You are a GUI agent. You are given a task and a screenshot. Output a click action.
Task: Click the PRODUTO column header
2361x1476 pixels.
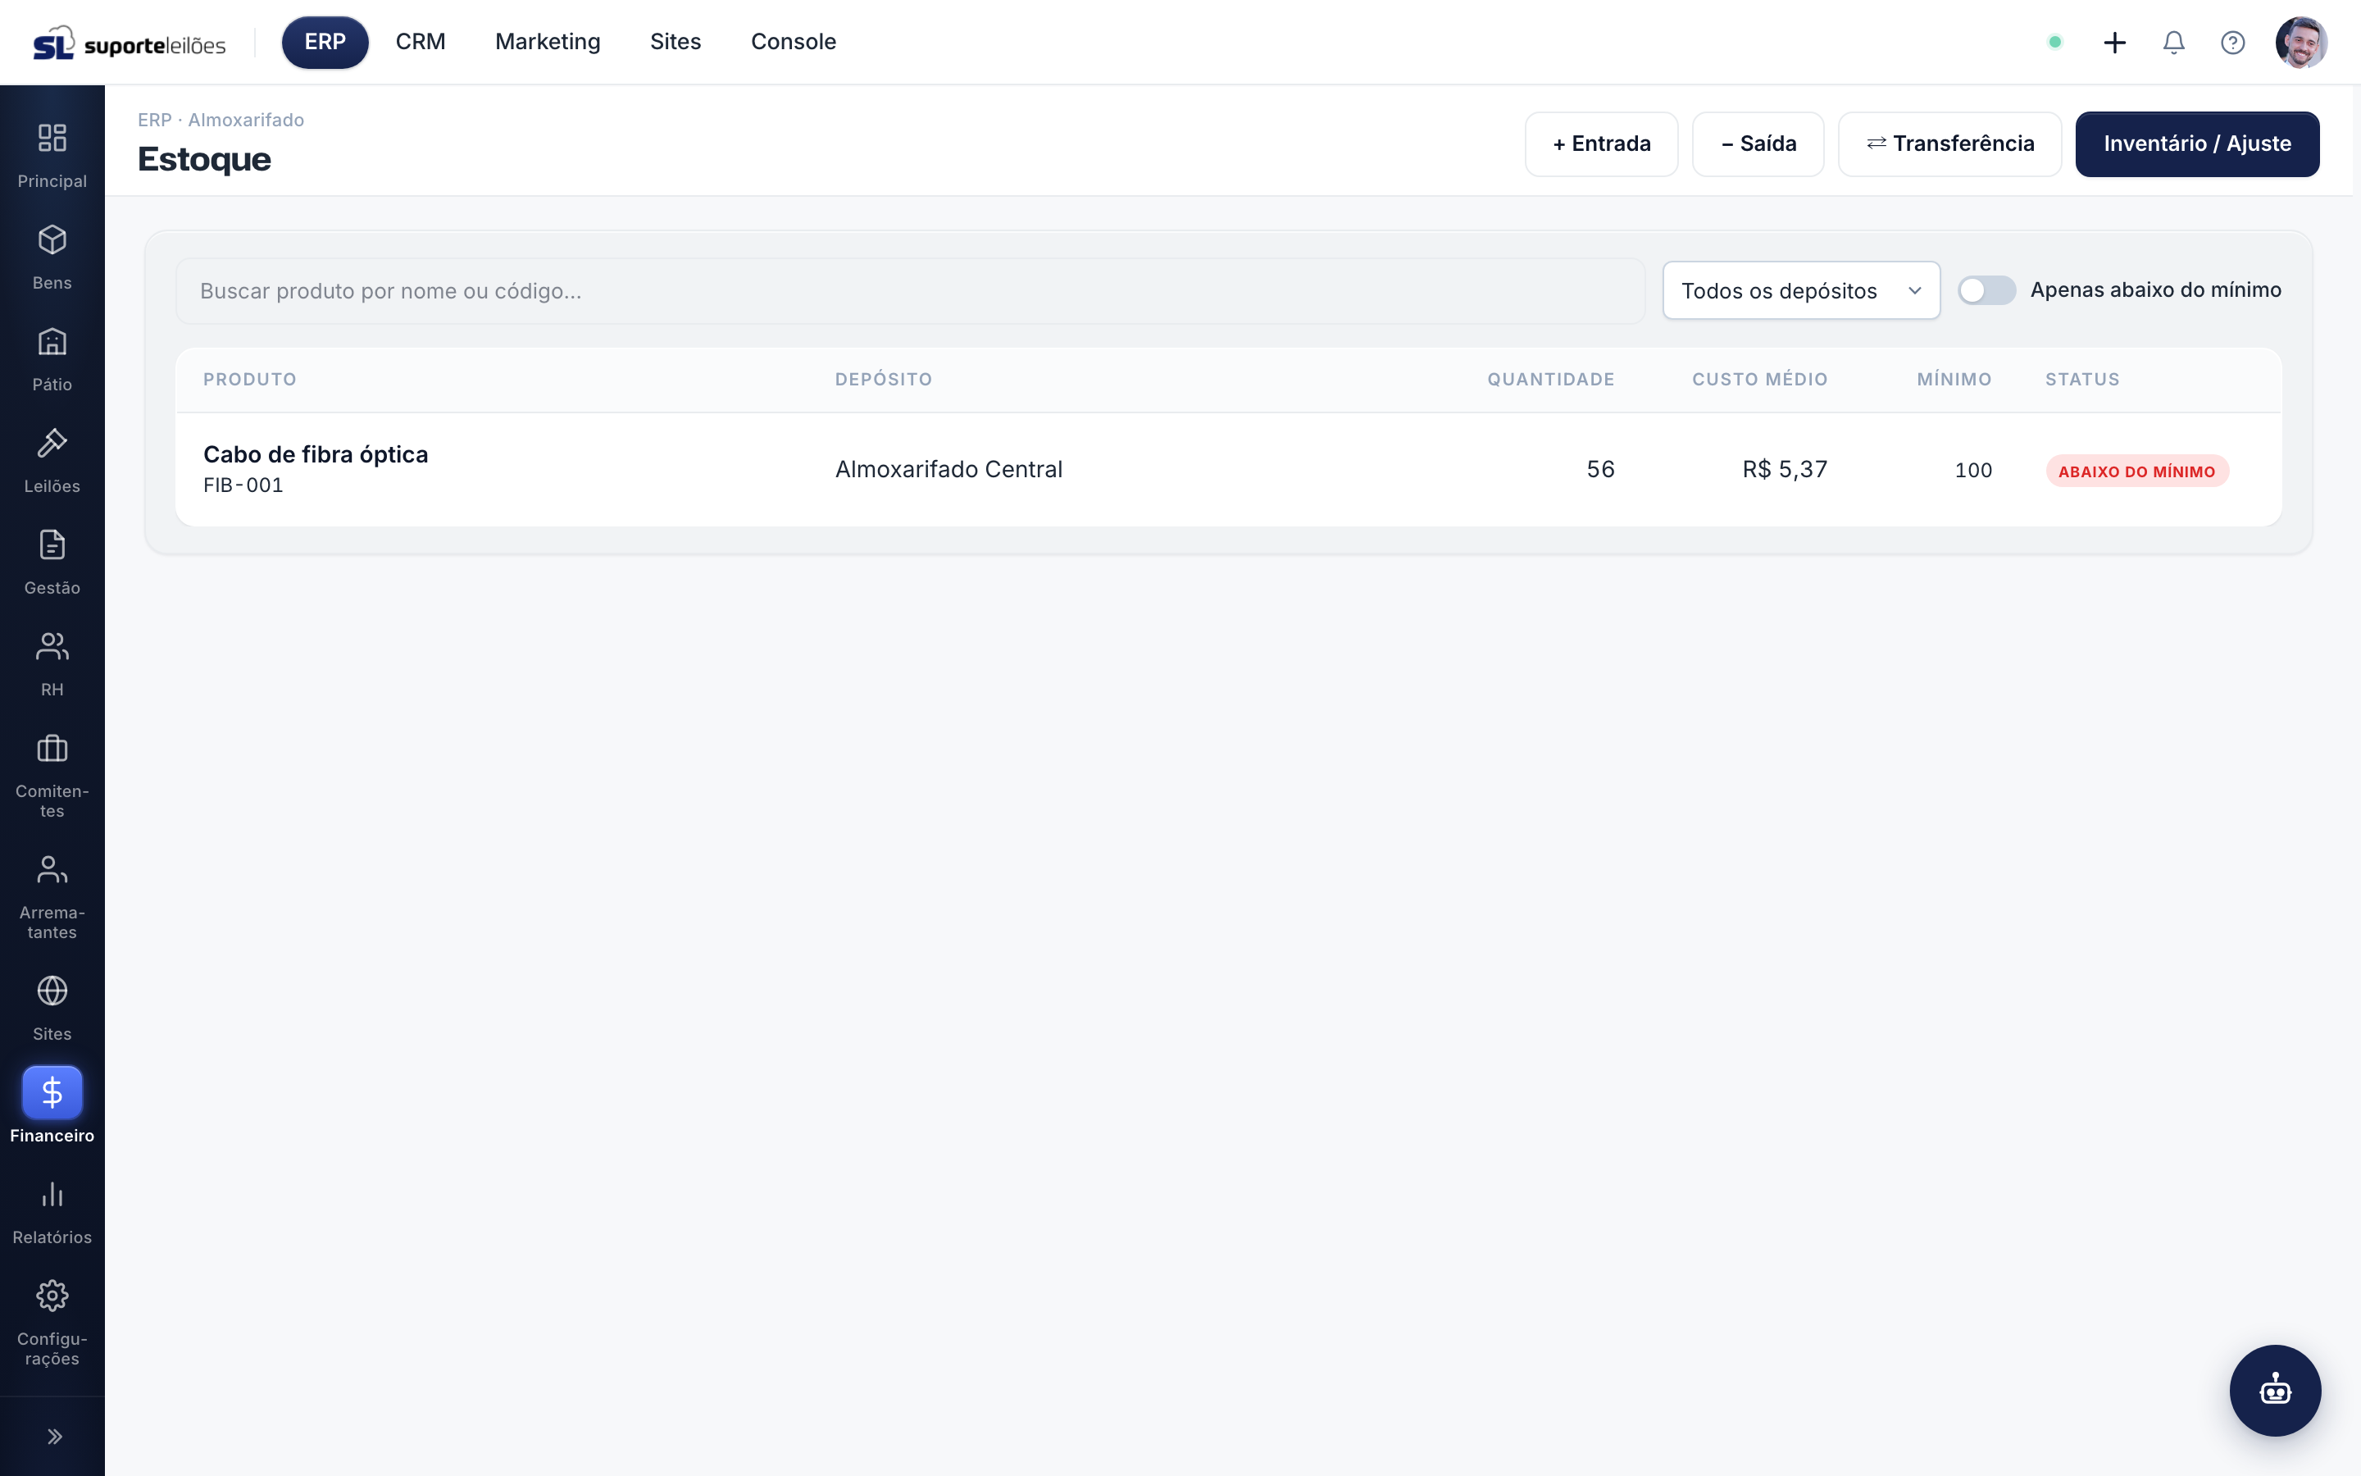coord(250,379)
